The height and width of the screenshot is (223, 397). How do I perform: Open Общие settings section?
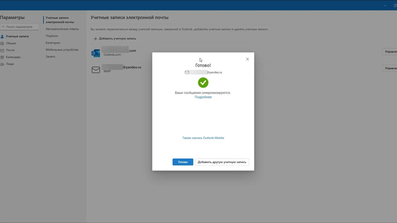11,43
